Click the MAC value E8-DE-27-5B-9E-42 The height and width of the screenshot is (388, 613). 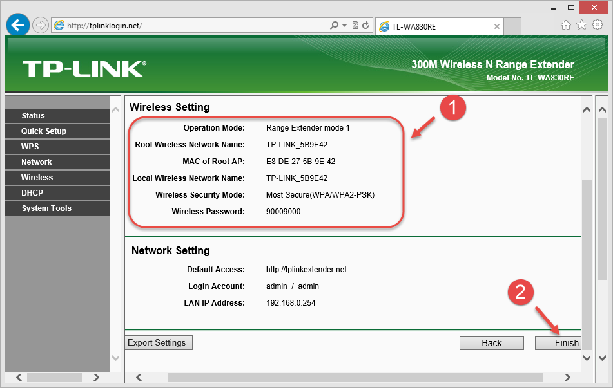click(x=300, y=162)
